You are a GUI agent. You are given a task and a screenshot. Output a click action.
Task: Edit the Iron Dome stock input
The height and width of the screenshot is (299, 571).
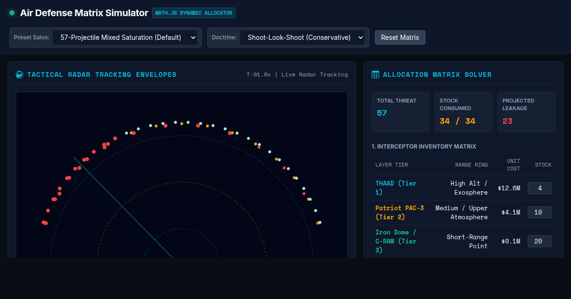(540, 241)
